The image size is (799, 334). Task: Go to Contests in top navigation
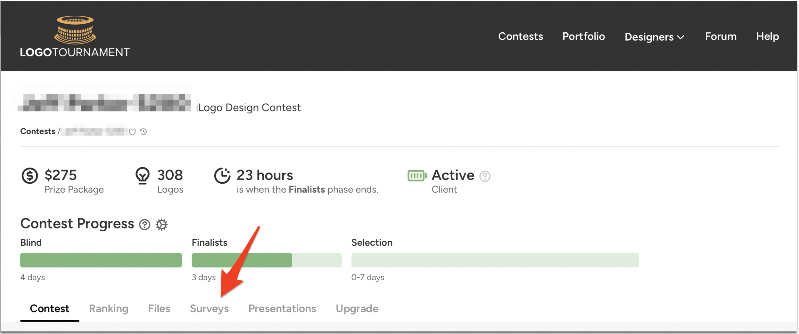[x=521, y=36]
